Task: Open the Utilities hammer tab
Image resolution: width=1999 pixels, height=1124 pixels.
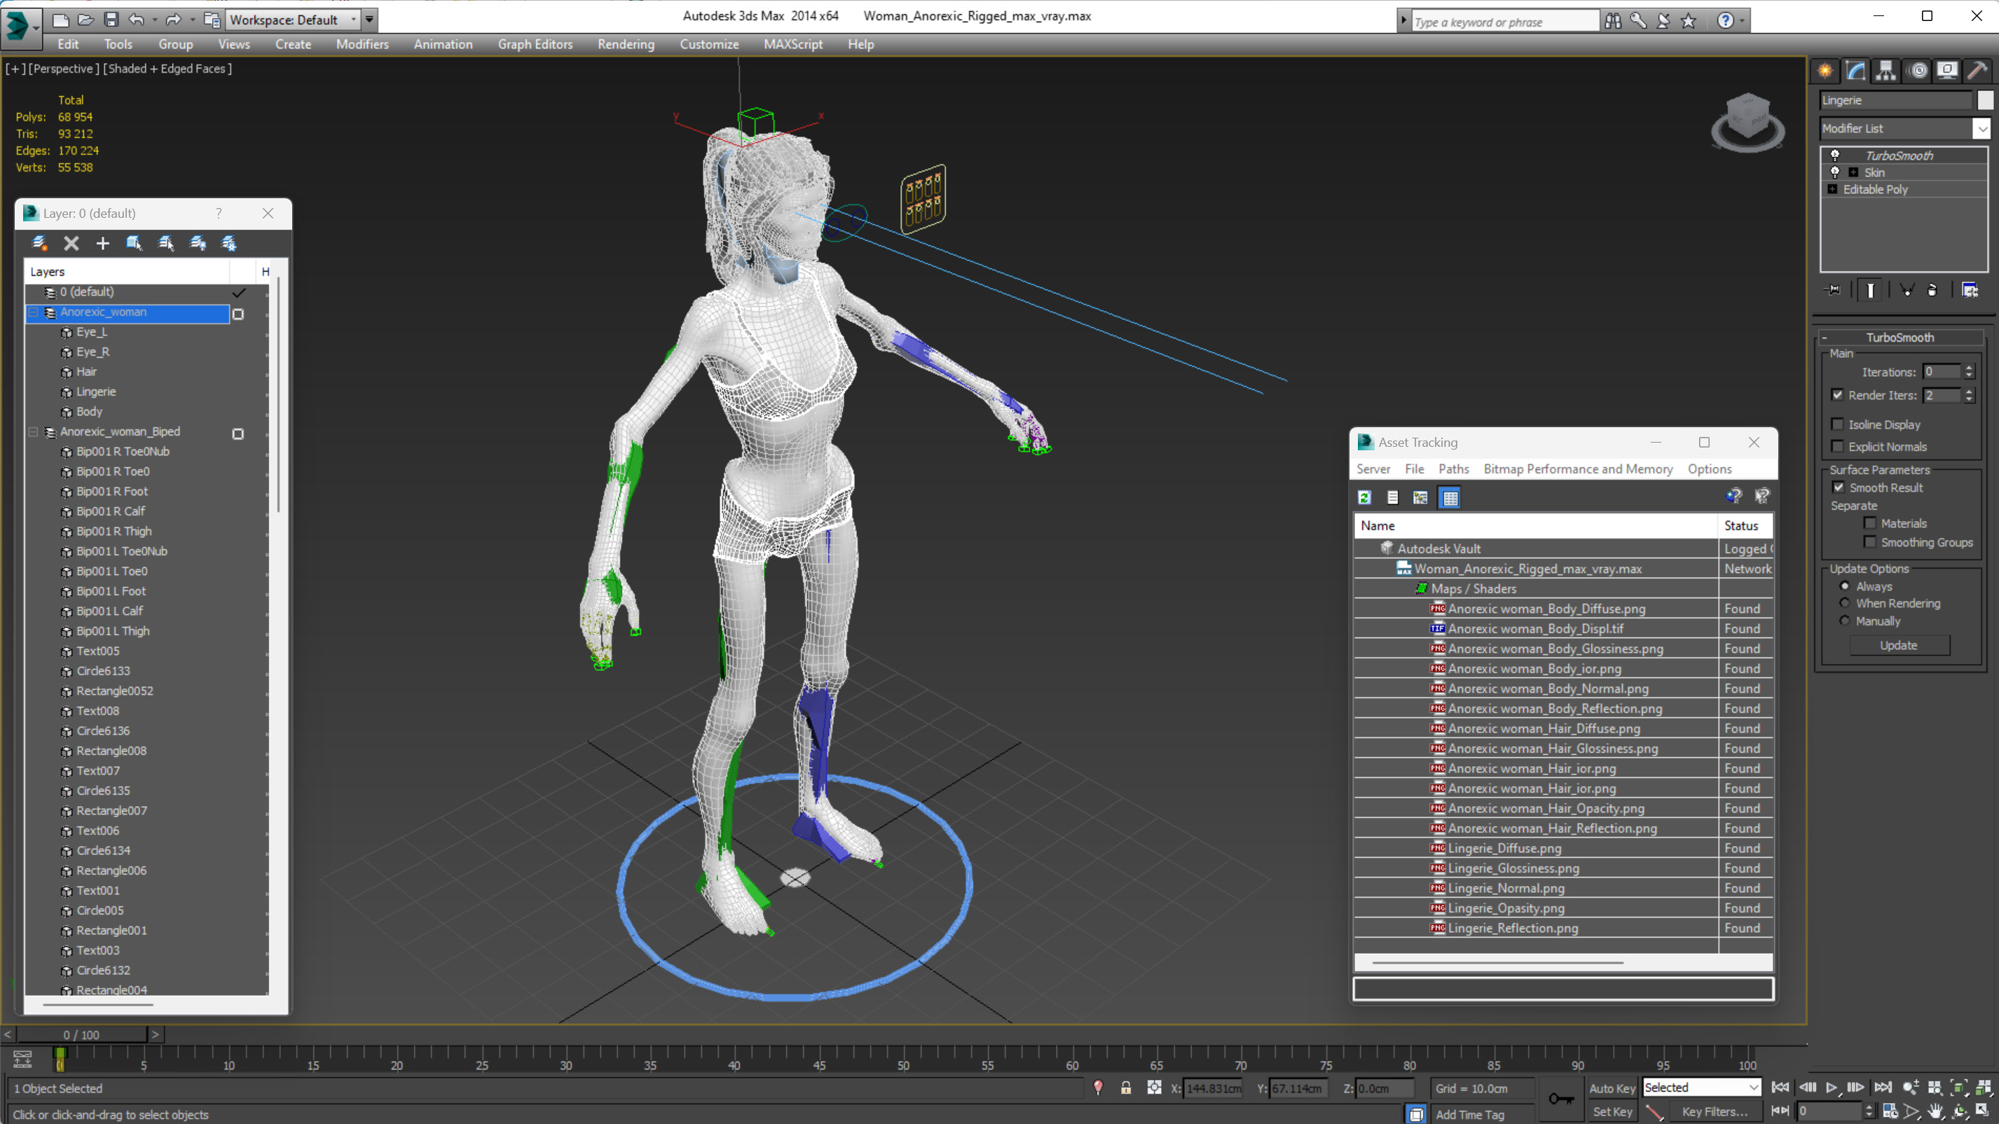Action: 1977,71
